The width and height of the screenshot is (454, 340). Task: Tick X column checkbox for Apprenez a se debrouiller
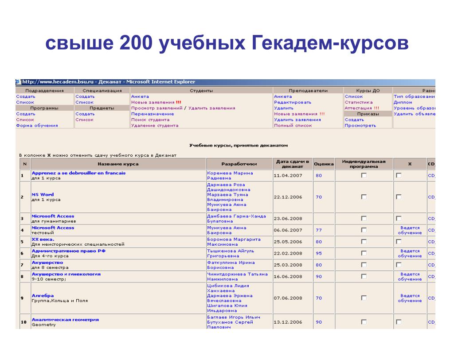[399, 175]
